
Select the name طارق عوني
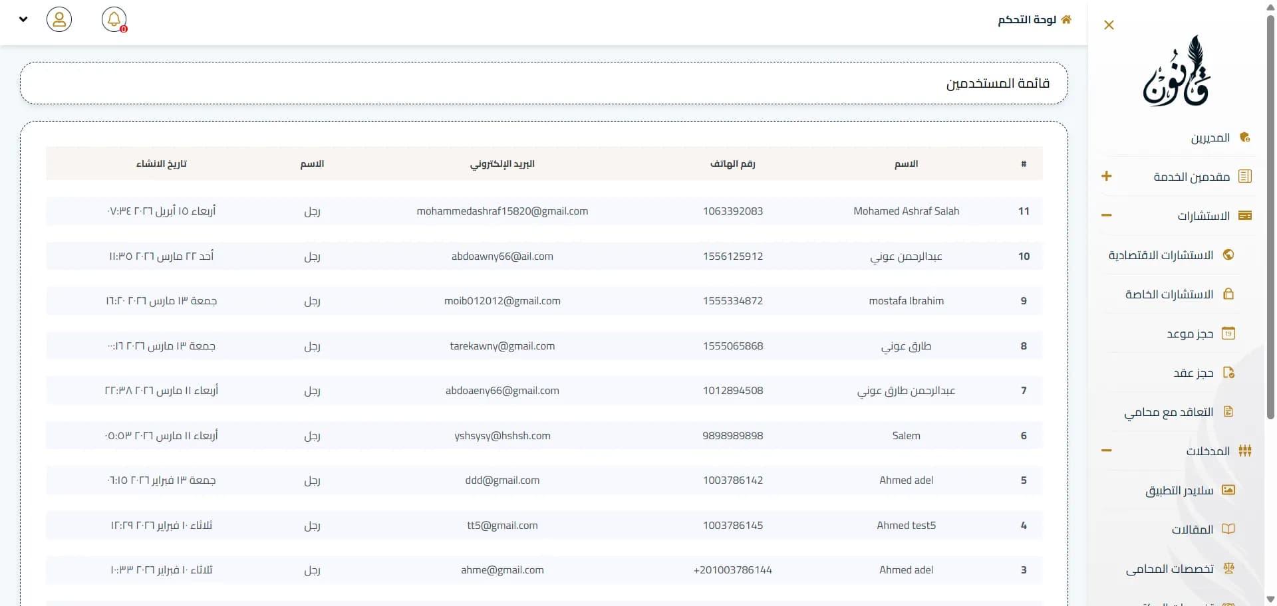click(906, 346)
